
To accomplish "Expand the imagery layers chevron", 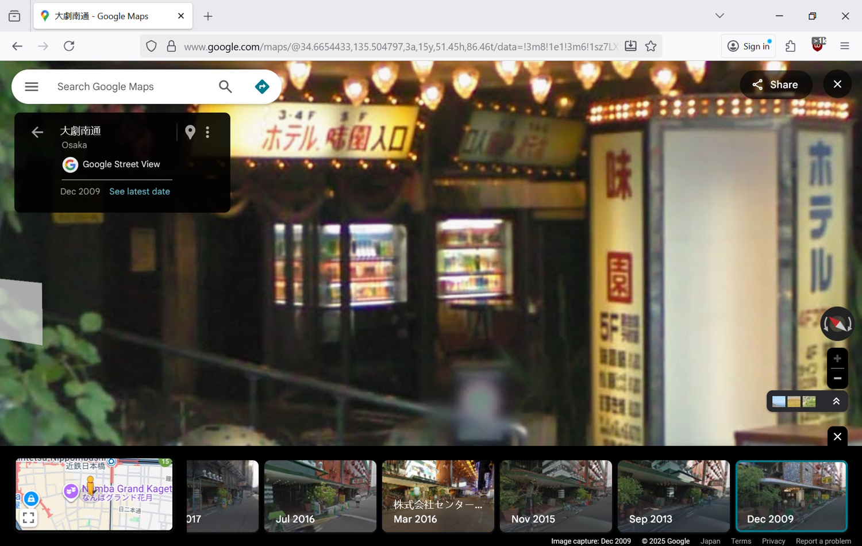I will click(x=836, y=401).
